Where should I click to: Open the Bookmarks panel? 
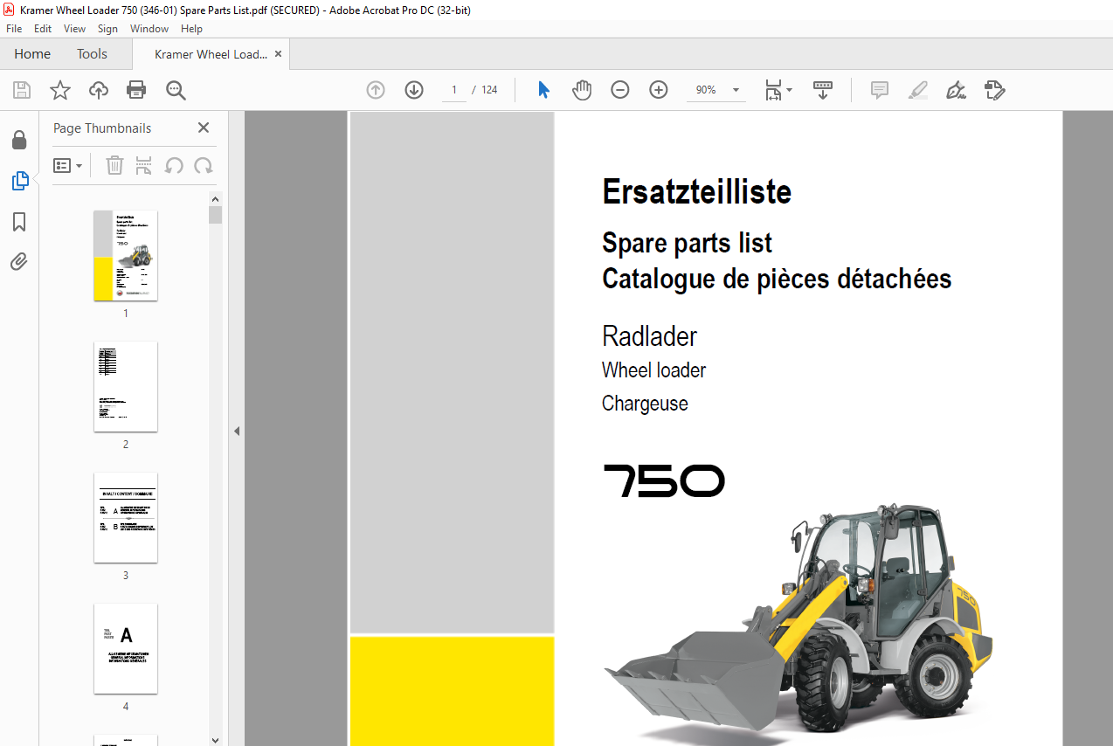click(x=19, y=222)
